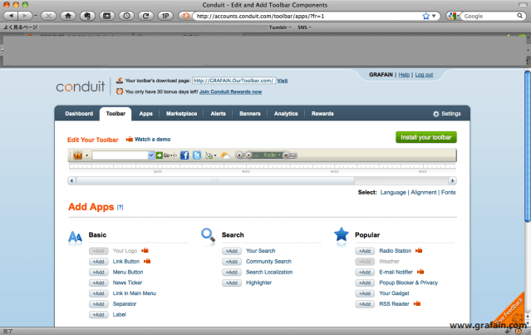Click the email notifier icon in toolbar preview
The image size is (531, 335).
tap(209, 155)
